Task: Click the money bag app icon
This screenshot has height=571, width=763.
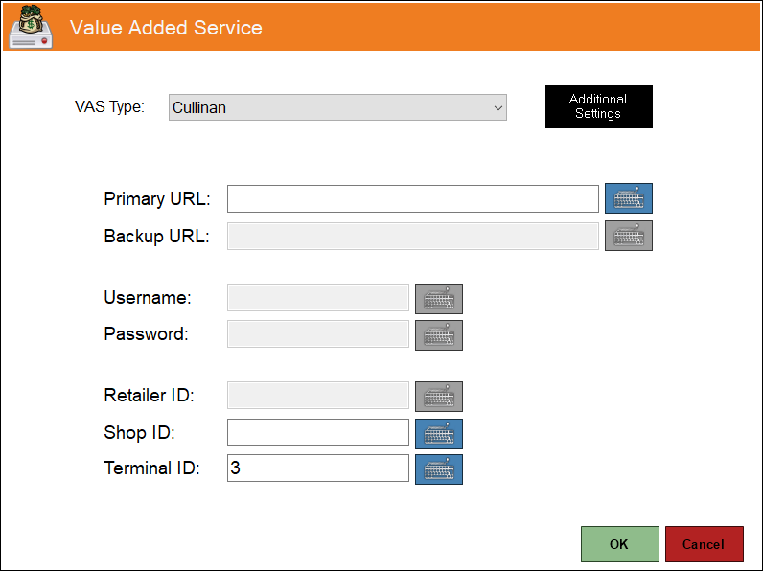Action: (31, 27)
